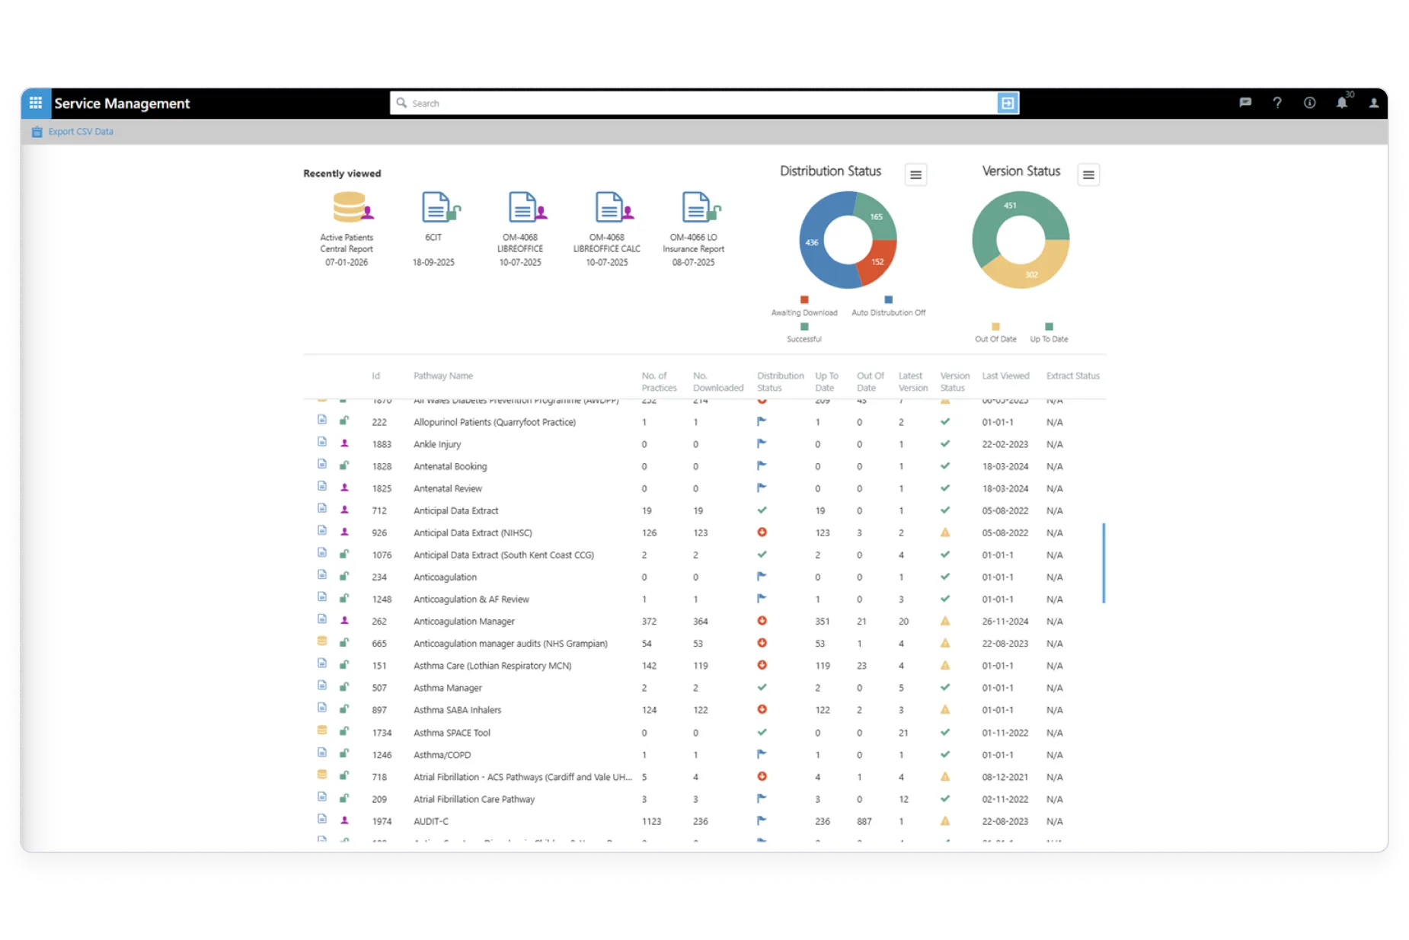Sort by the Pathway Name column header

[443, 376]
